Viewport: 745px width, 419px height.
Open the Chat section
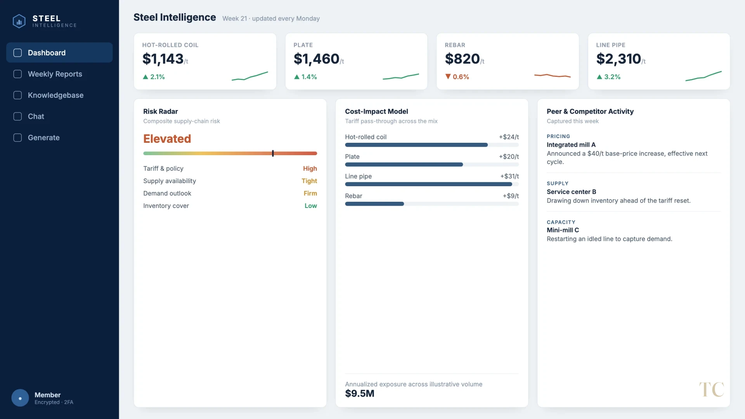[59, 116]
